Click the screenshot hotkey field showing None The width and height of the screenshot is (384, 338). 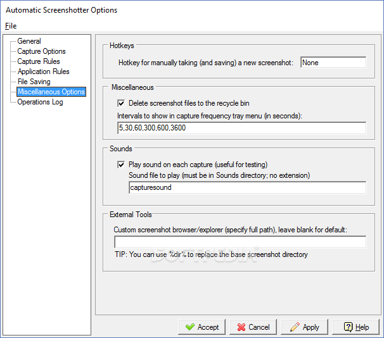point(333,63)
